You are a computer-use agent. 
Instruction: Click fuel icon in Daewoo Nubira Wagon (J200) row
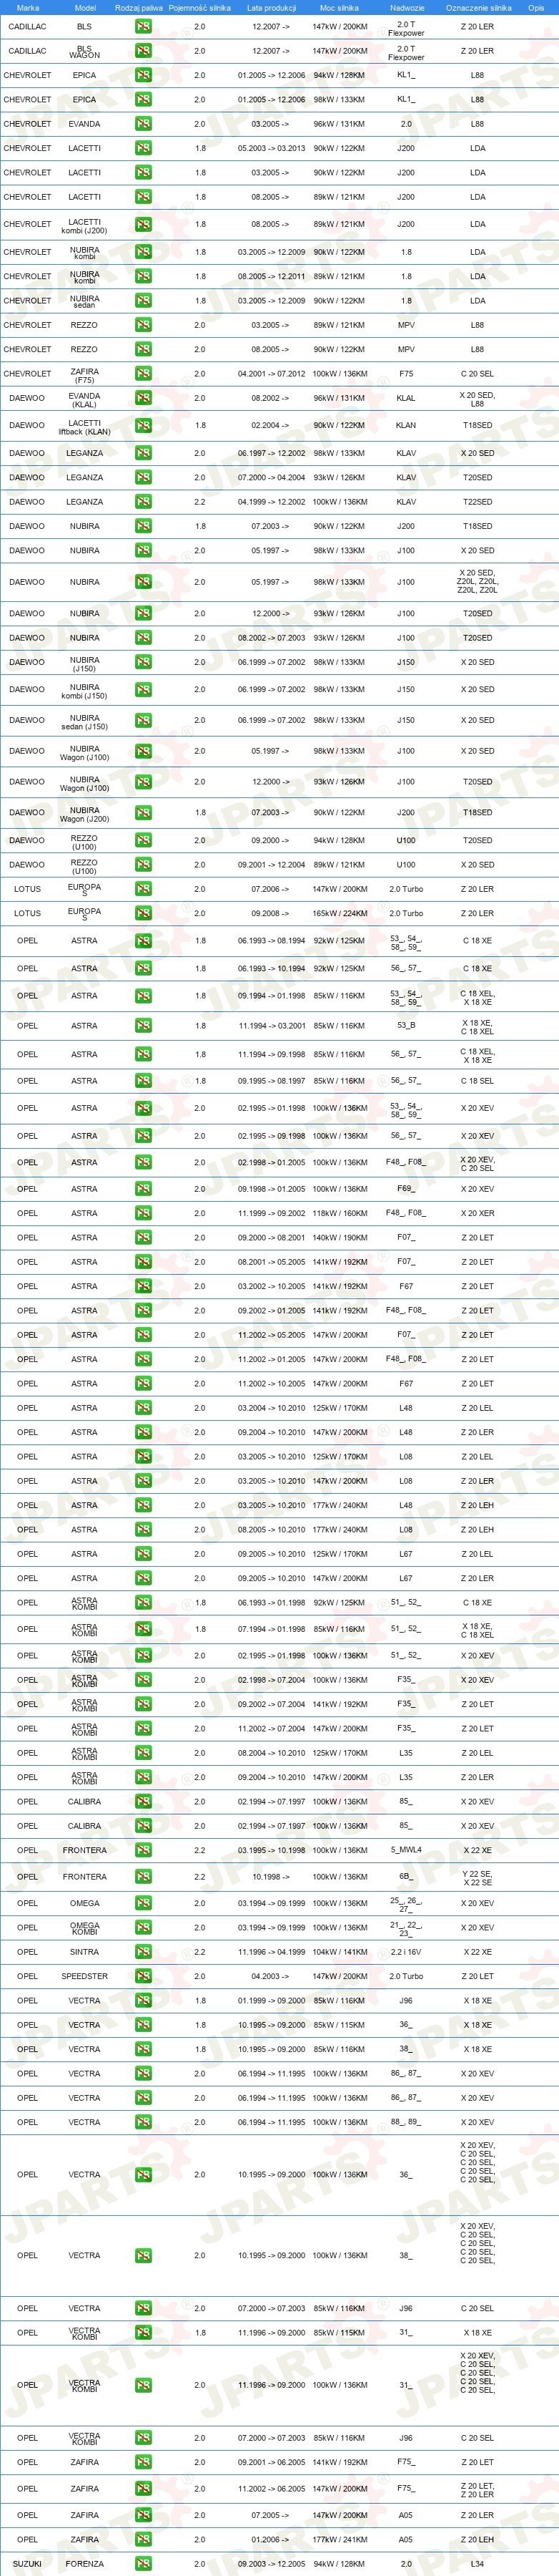pyautogui.click(x=144, y=813)
